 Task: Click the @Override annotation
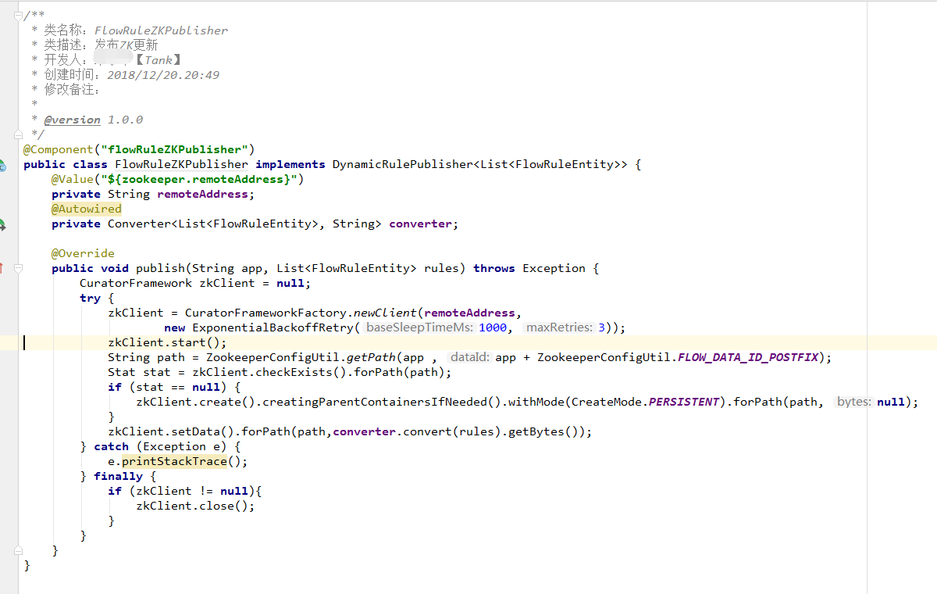83,253
